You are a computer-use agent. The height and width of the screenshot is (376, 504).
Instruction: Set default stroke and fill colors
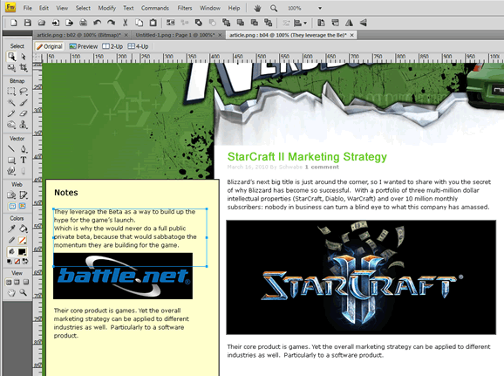[x=10, y=262]
